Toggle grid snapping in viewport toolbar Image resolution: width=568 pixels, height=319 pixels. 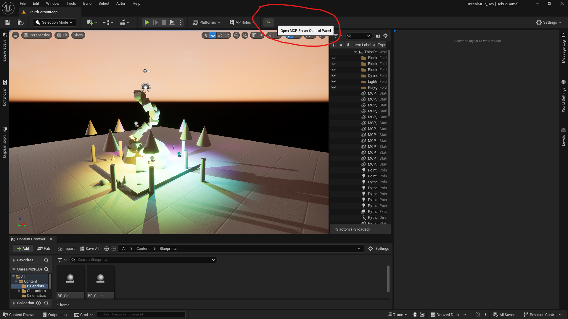click(254, 35)
